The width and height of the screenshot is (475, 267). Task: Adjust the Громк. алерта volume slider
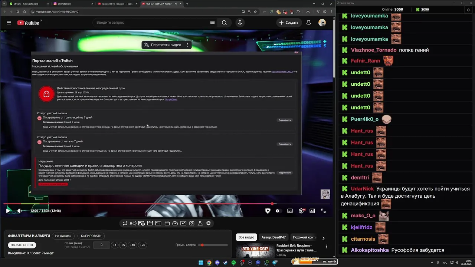point(213,245)
